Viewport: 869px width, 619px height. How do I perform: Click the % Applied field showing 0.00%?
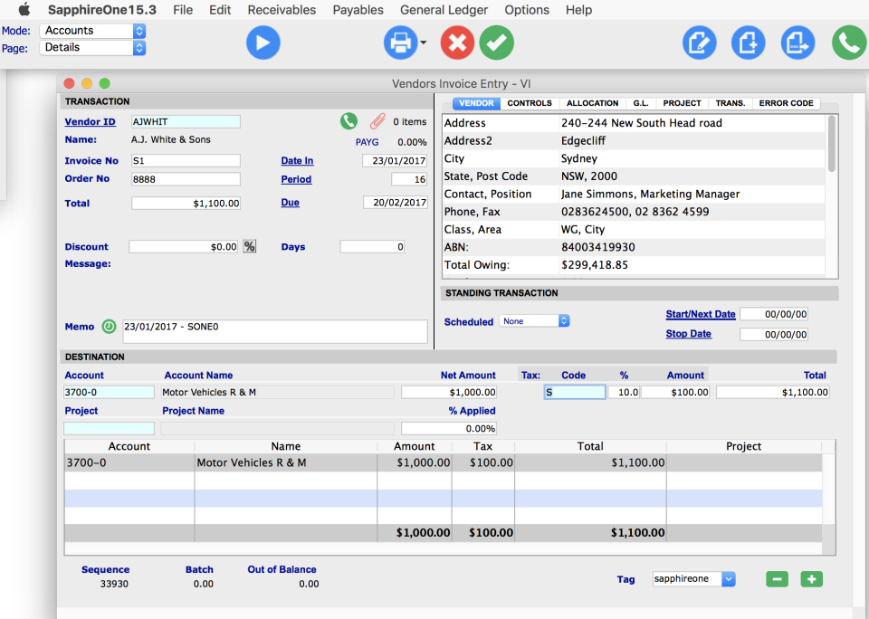coord(449,428)
